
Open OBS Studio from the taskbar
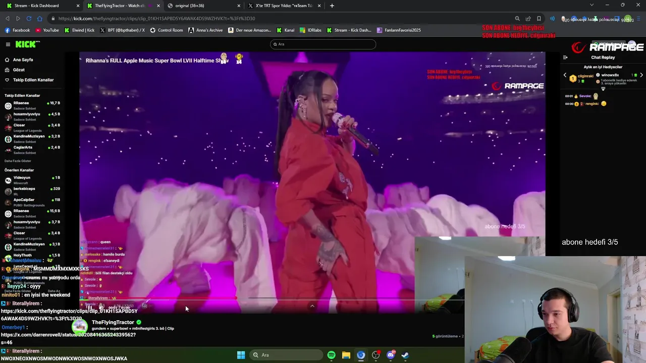(x=375, y=355)
